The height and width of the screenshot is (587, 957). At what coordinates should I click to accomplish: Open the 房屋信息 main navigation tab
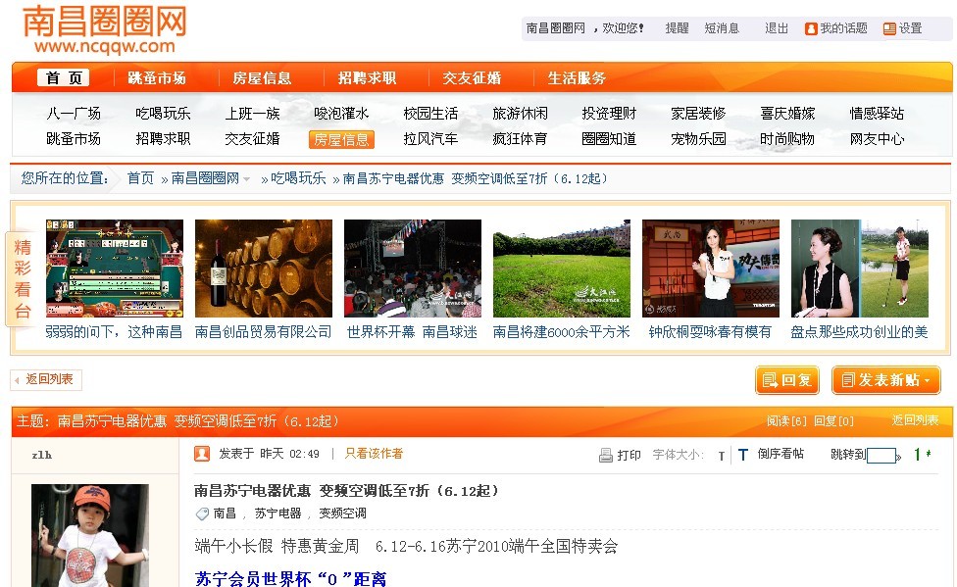[x=262, y=78]
